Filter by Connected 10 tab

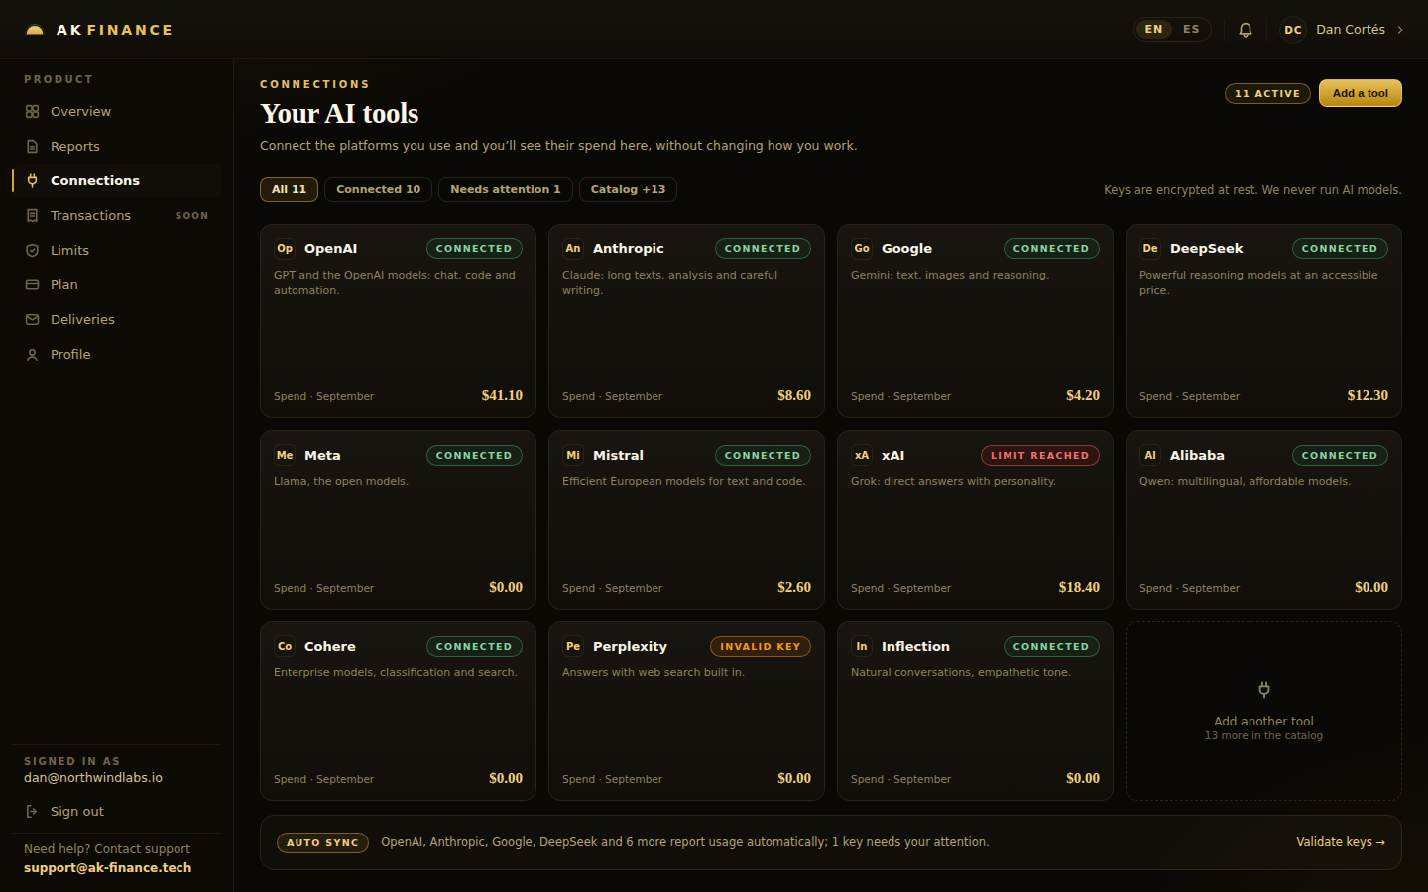click(378, 190)
